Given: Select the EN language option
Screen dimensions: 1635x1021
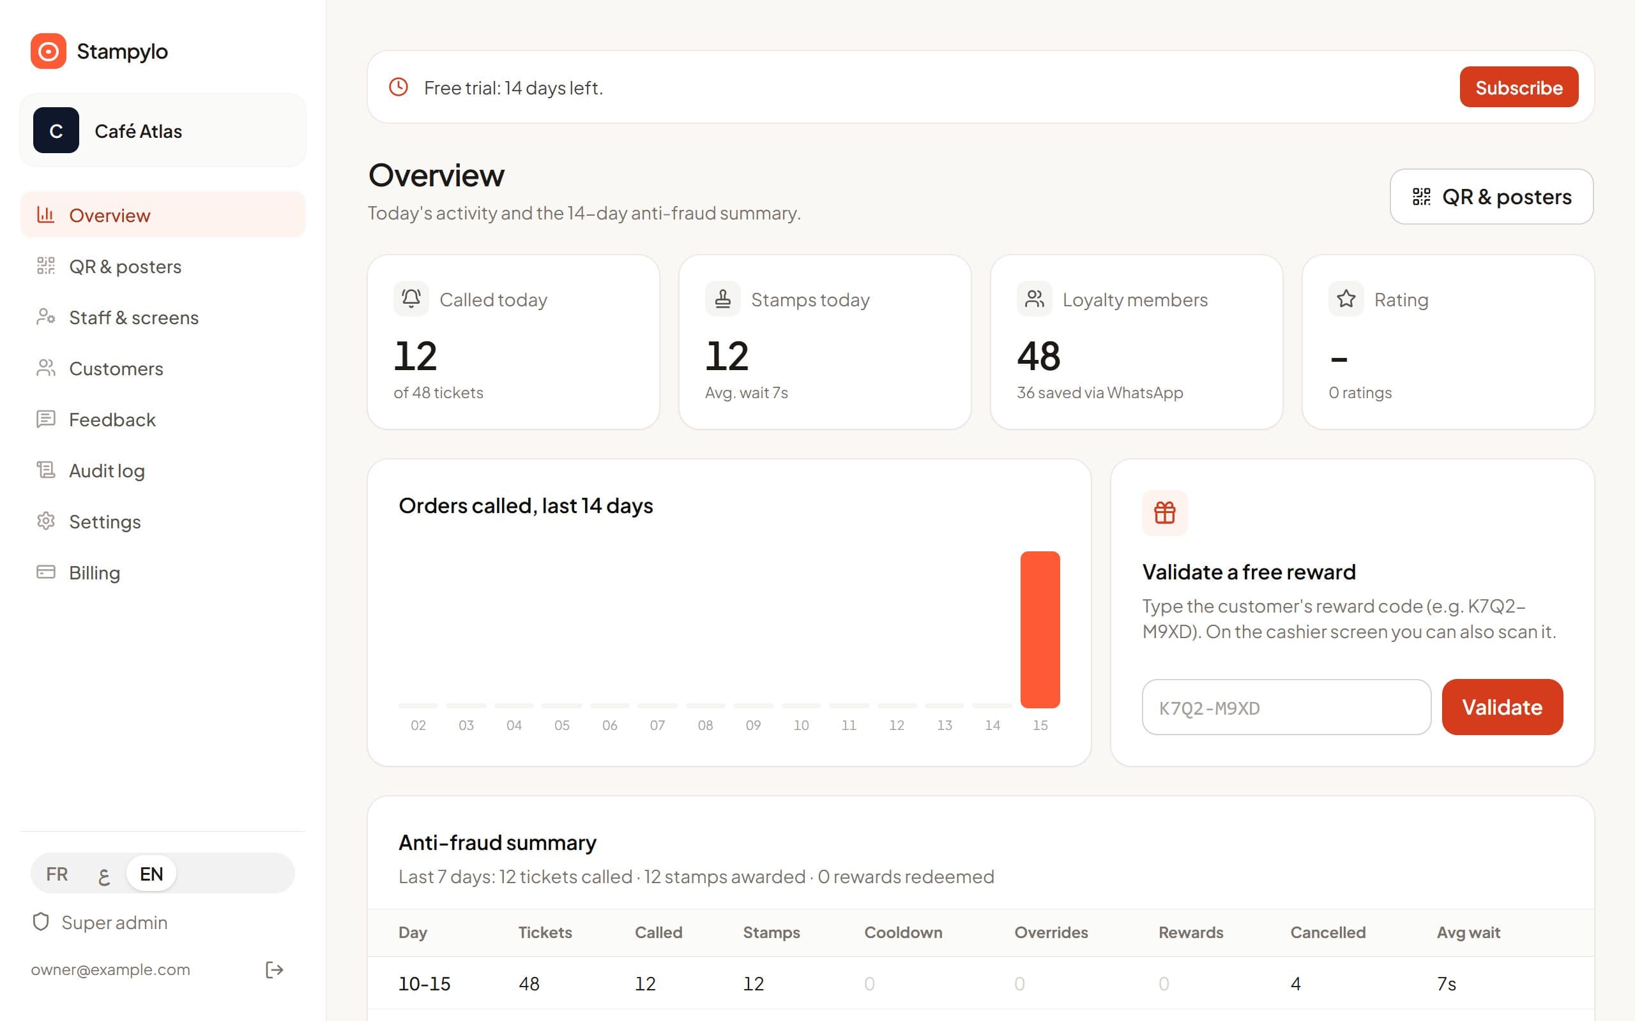Looking at the screenshot, I should 151,874.
